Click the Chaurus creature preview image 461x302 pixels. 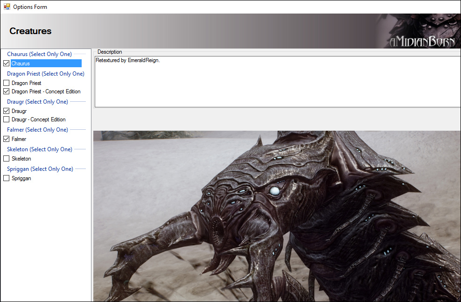277,216
